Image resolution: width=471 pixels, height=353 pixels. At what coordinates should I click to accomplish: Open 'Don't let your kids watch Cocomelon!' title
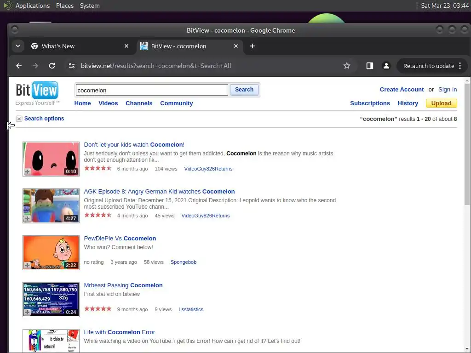134,145
